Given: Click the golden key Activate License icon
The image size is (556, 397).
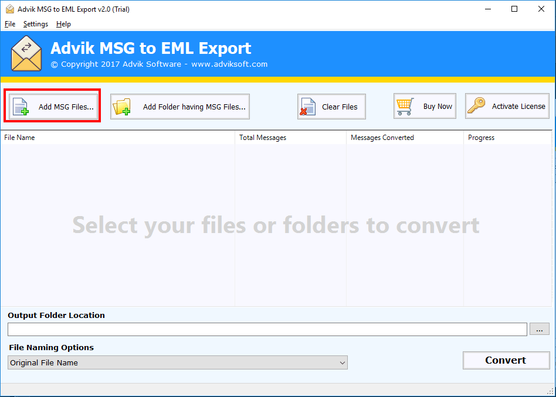Looking at the screenshot, I should point(476,105).
